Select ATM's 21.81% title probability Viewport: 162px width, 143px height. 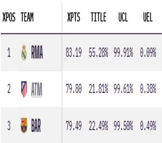(98, 89)
